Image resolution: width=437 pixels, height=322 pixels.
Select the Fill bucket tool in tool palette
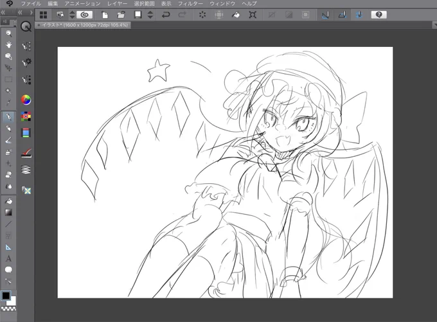click(x=8, y=201)
